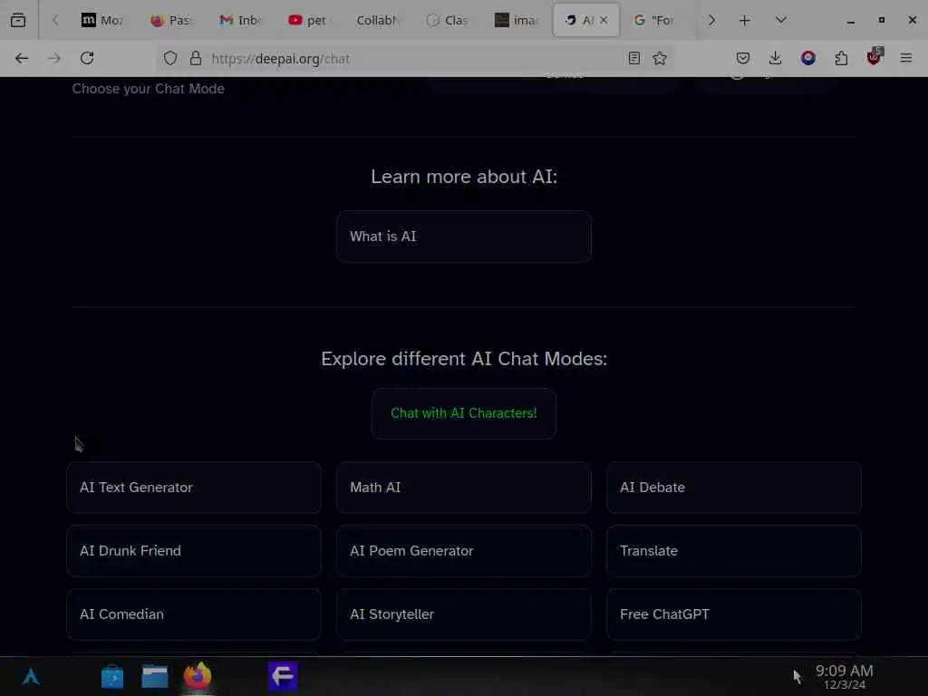The height and width of the screenshot is (696, 928).
Task: Switch to the Moz tab
Action: click(101, 20)
